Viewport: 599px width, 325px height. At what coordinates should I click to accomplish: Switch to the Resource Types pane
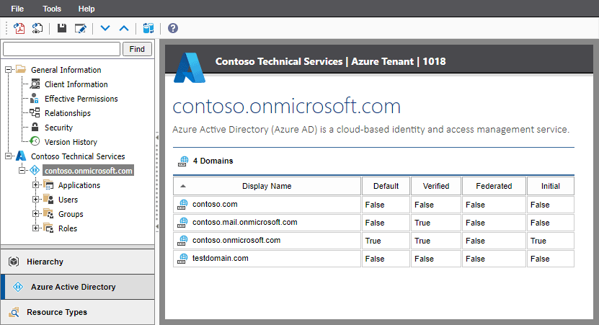coord(78,313)
